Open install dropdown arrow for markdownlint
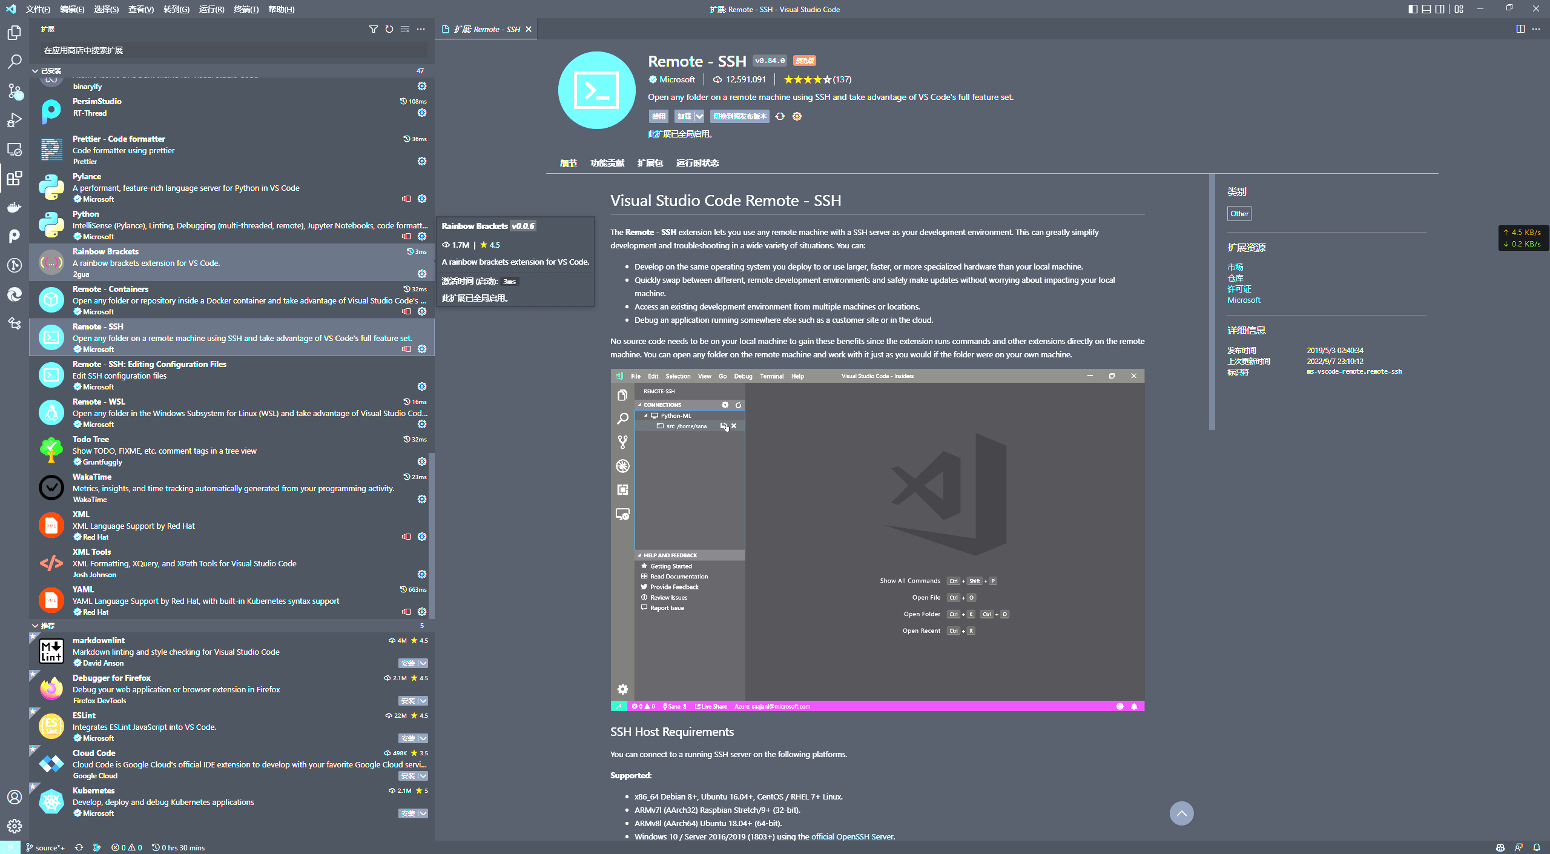This screenshot has height=854, width=1550. click(x=423, y=663)
